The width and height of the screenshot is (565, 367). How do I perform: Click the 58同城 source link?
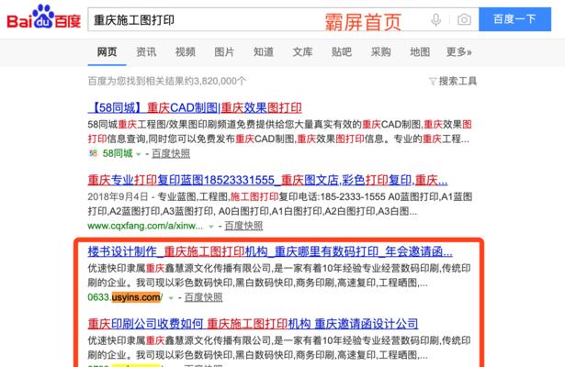(118, 153)
